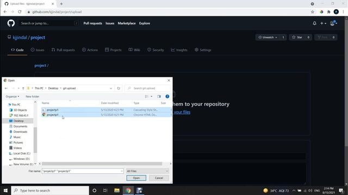Select projectp1 Cascading Style Sheet file
Screen dimensions: 348x195
pyautogui.click(x=106, y=110)
